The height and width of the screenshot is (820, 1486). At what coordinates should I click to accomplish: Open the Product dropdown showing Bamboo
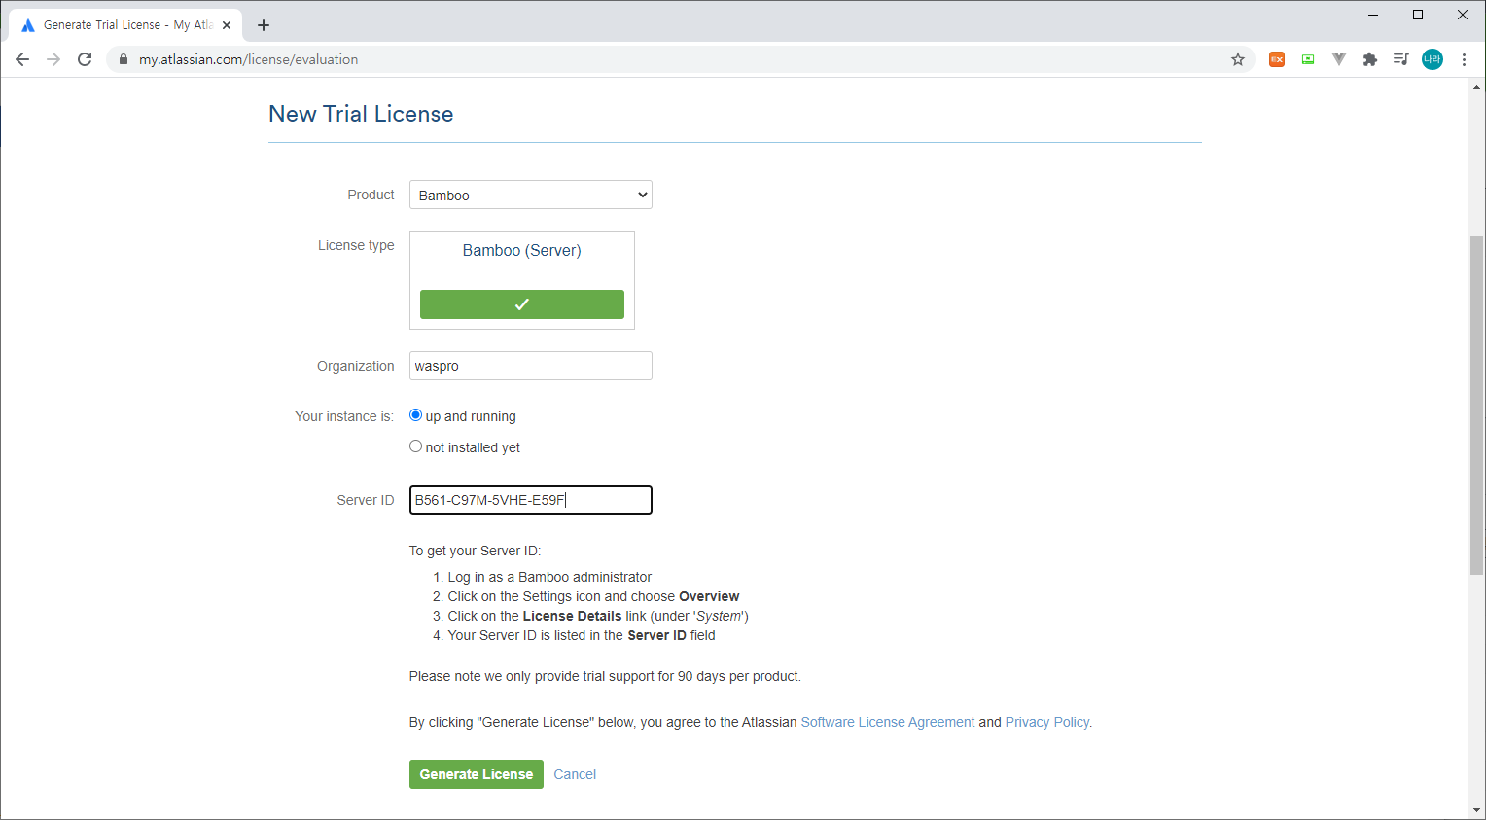531,195
